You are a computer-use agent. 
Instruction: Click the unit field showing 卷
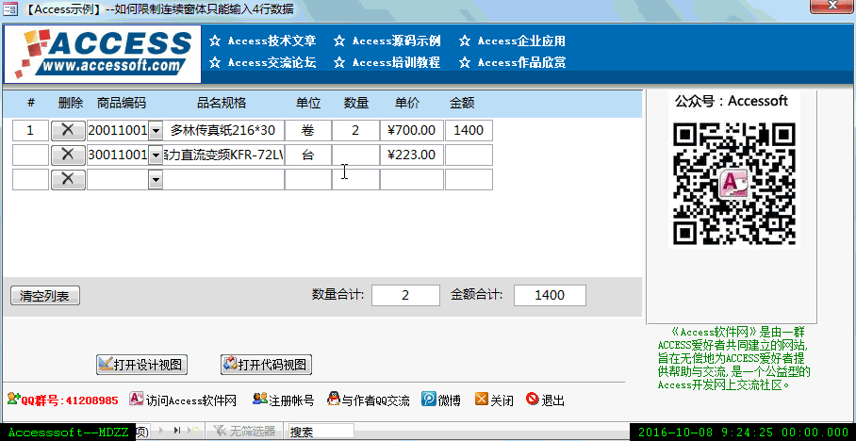click(x=308, y=130)
